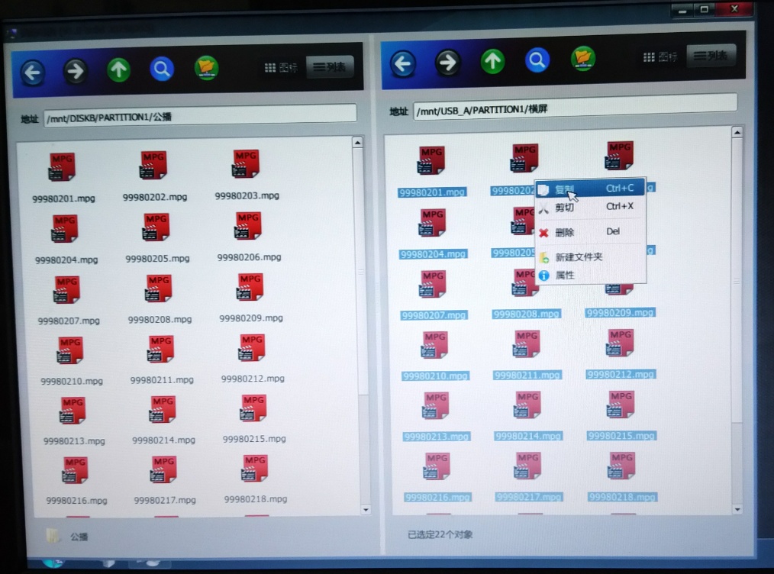Switch the left pane to list view
774x574 pixels.
point(330,66)
